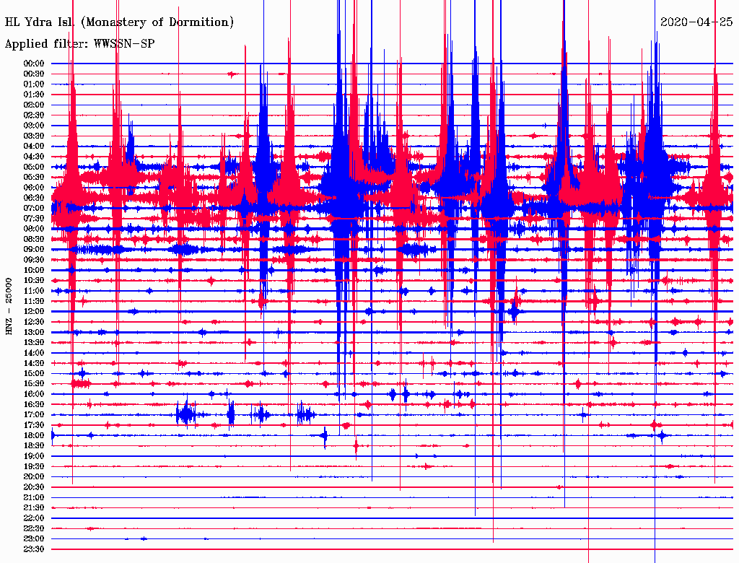The width and height of the screenshot is (739, 563).
Task: Click the 10:30 time label
Action: [x=34, y=280]
